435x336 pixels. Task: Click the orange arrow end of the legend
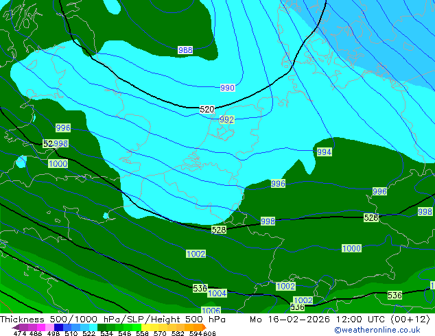pos(204,327)
